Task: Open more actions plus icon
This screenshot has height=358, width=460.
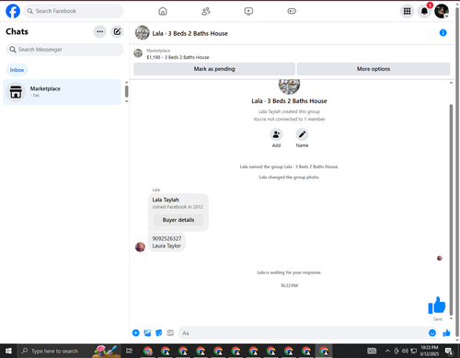Action: pos(136,333)
